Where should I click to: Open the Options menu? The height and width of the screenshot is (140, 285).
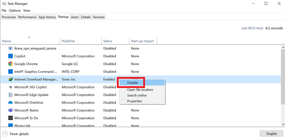(15, 10)
